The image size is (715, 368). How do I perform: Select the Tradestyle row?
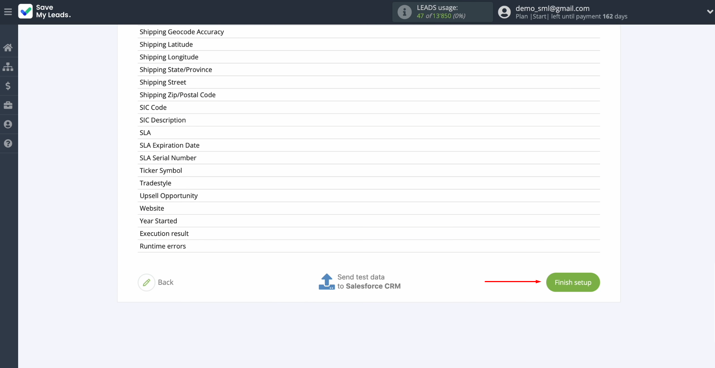point(369,183)
